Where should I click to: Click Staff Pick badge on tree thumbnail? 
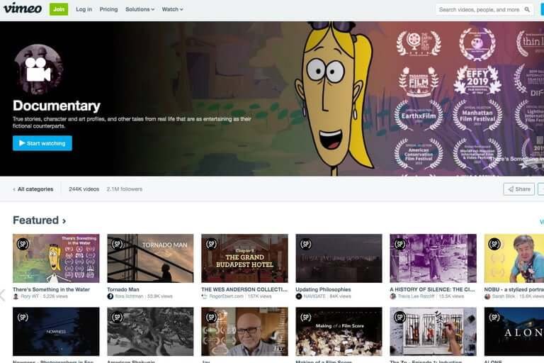pyautogui.click(x=118, y=317)
